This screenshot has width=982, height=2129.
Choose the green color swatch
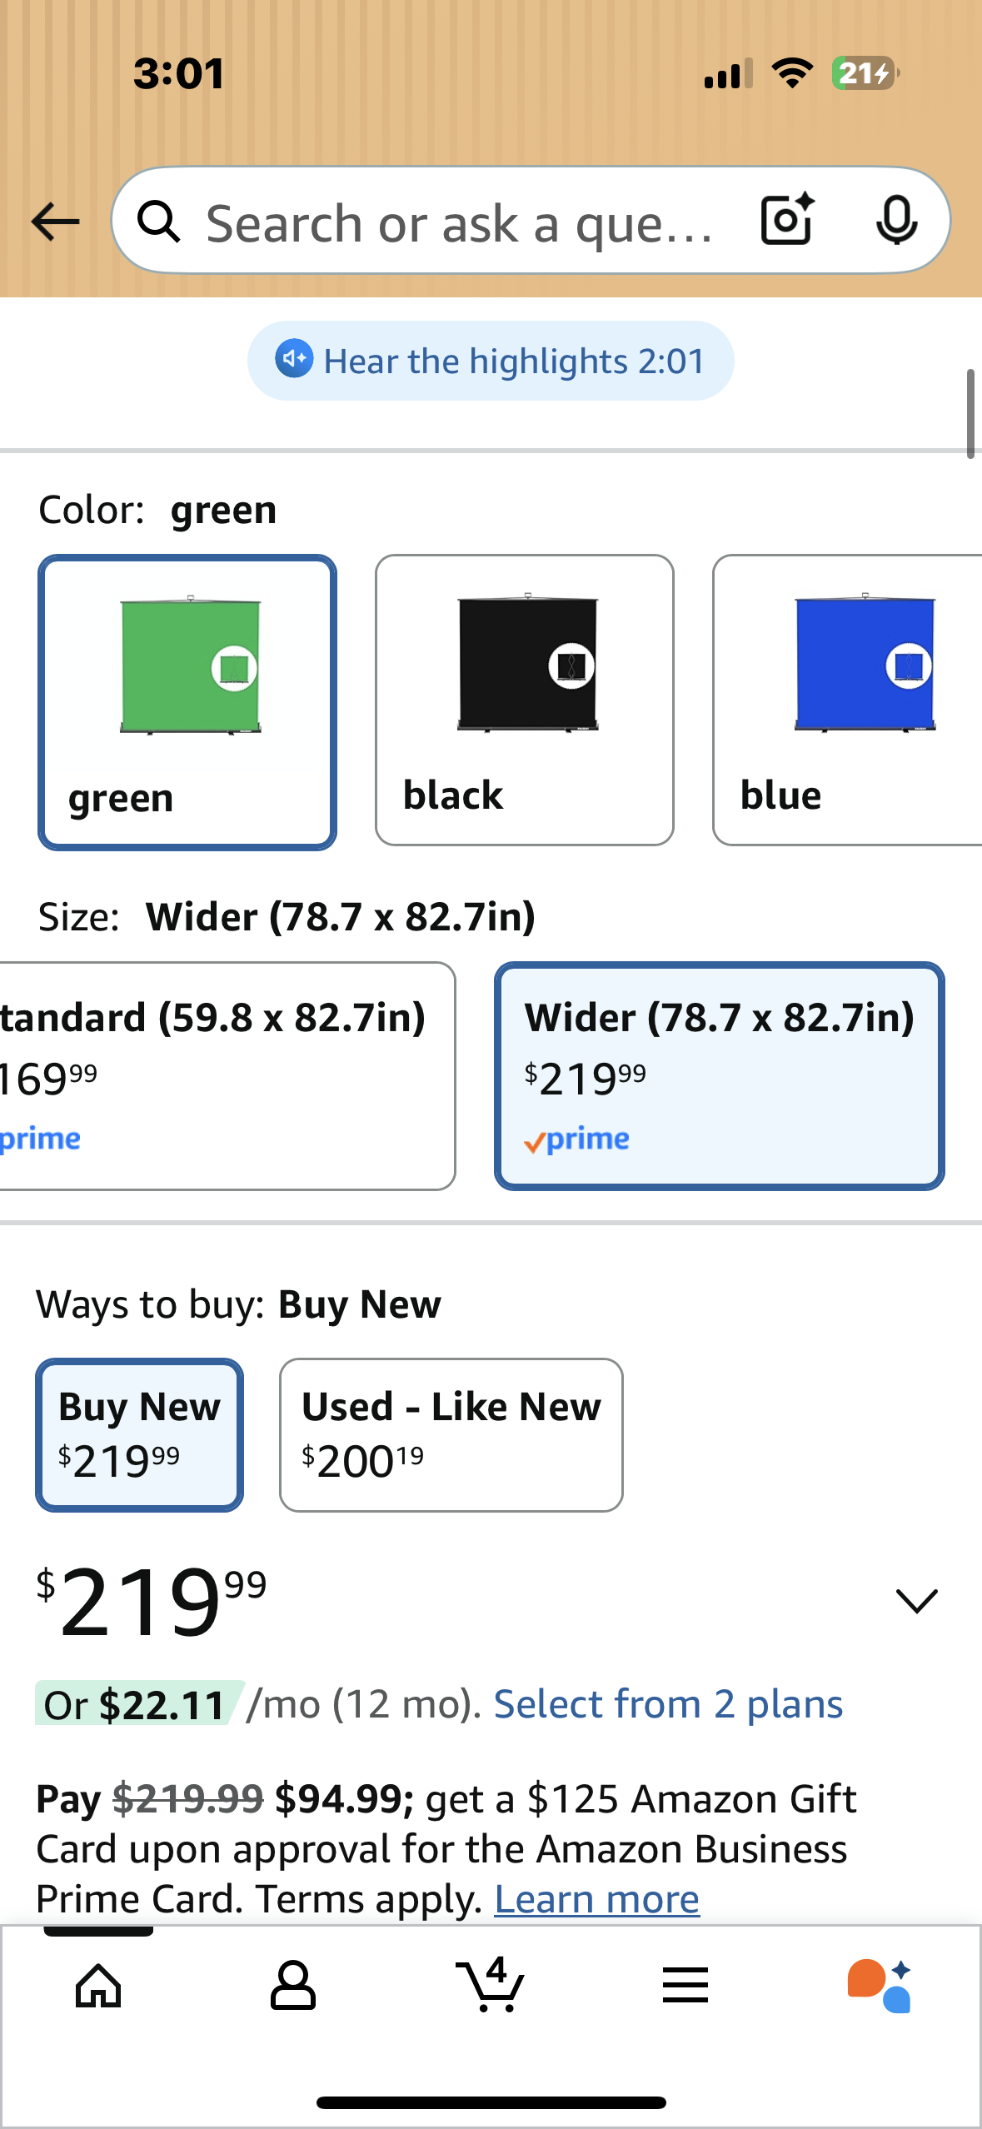187,701
